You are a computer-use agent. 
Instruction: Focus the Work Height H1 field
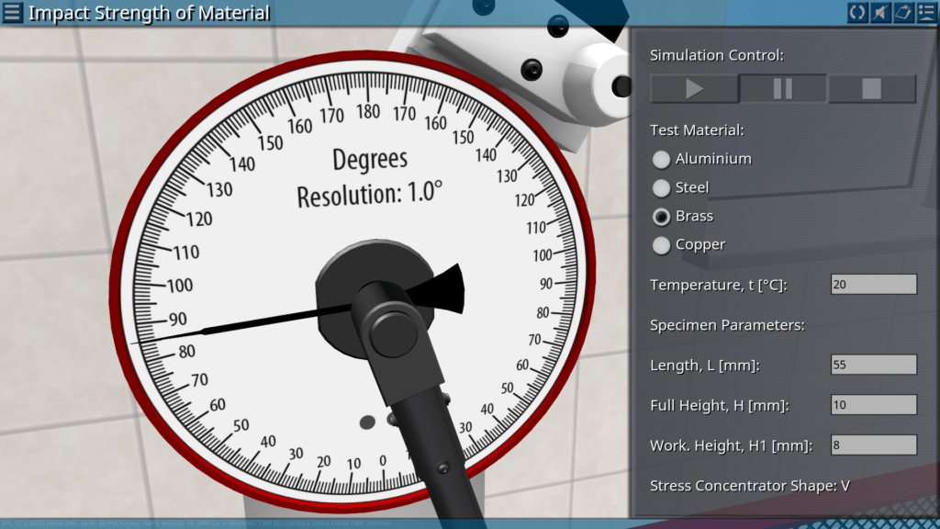pos(873,445)
